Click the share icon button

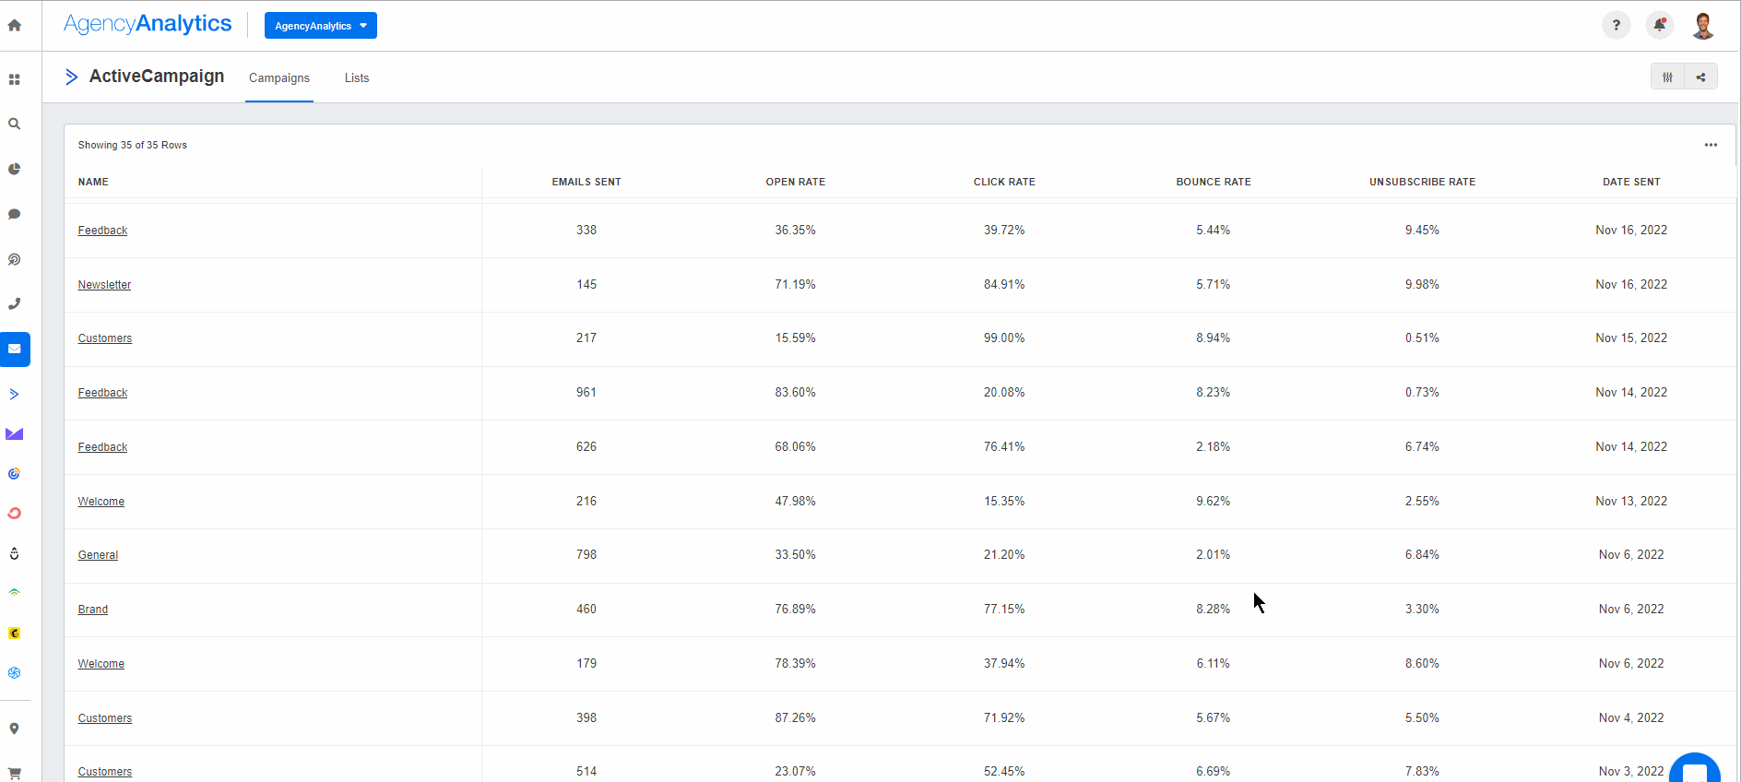[x=1700, y=77]
